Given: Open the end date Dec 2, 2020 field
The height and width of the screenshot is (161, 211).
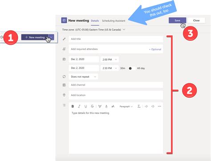Looking at the screenshot, I should [x=84, y=68].
